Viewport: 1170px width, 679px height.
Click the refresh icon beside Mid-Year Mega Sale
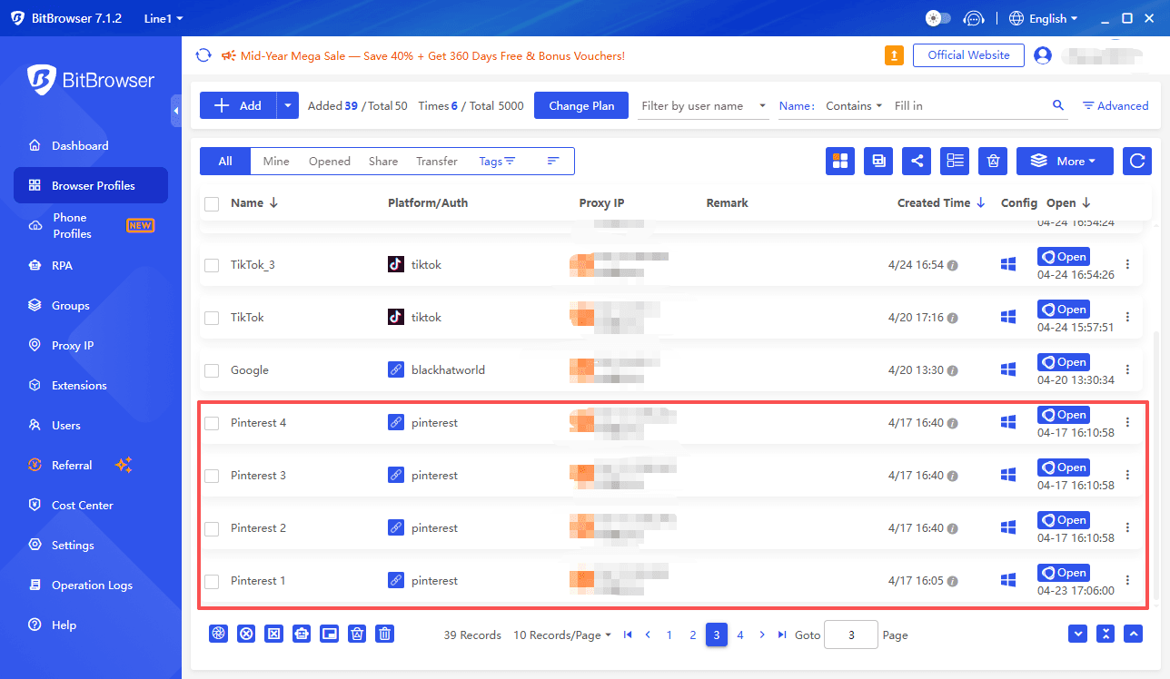(x=203, y=55)
